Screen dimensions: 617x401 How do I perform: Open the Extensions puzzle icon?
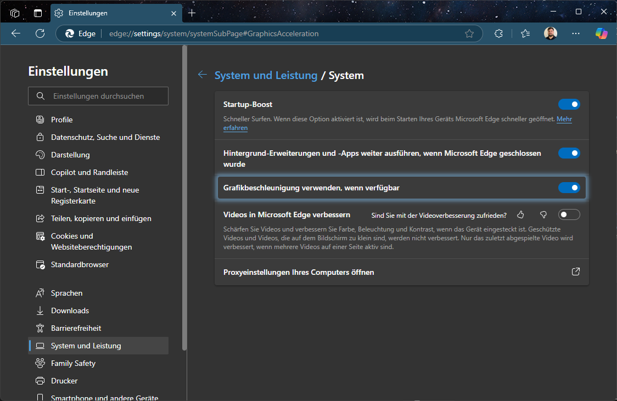click(x=498, y=33)
